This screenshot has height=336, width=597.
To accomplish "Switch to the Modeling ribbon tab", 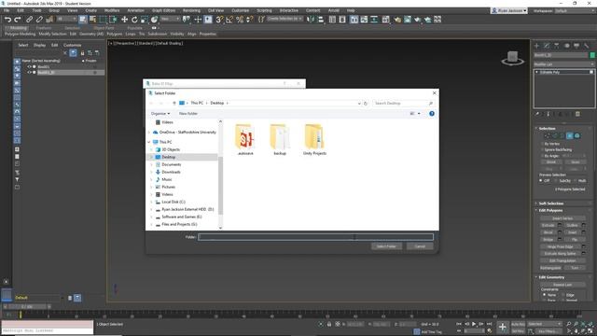I will (x=19, y=28).
